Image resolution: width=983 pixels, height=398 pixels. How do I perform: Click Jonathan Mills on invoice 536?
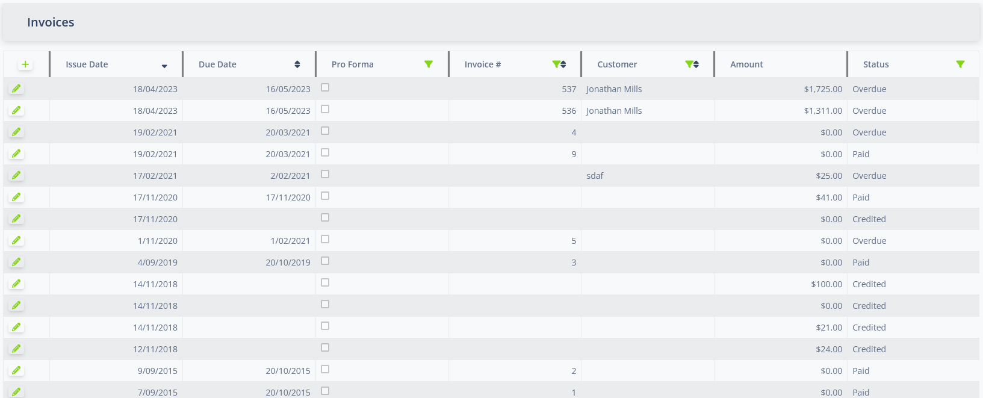tap(614, 111)
